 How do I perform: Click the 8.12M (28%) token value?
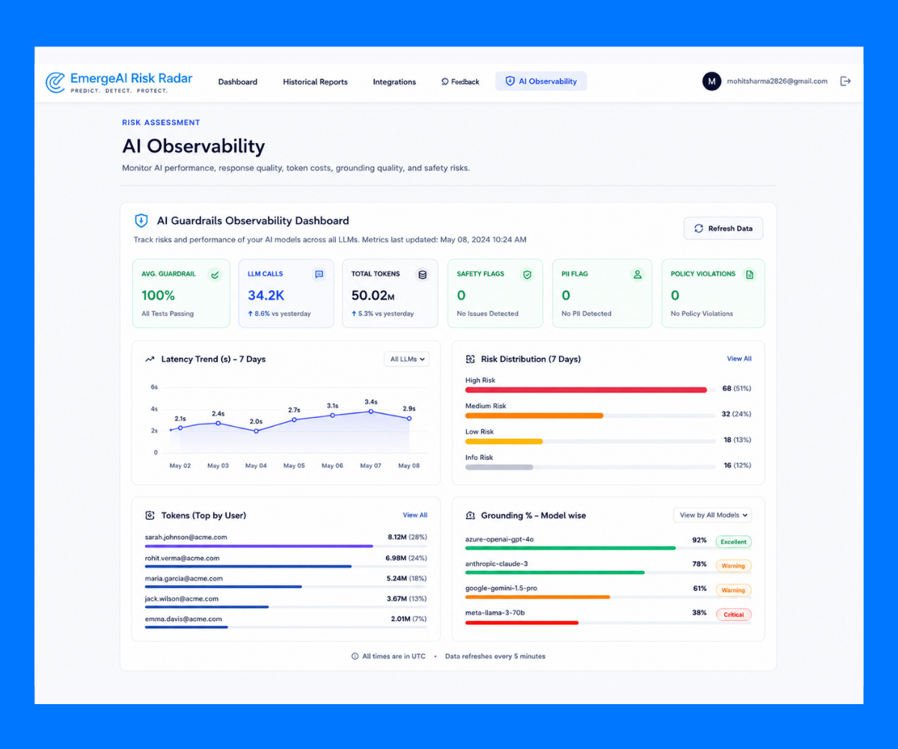pyautogui.click(x=407, y=537)
